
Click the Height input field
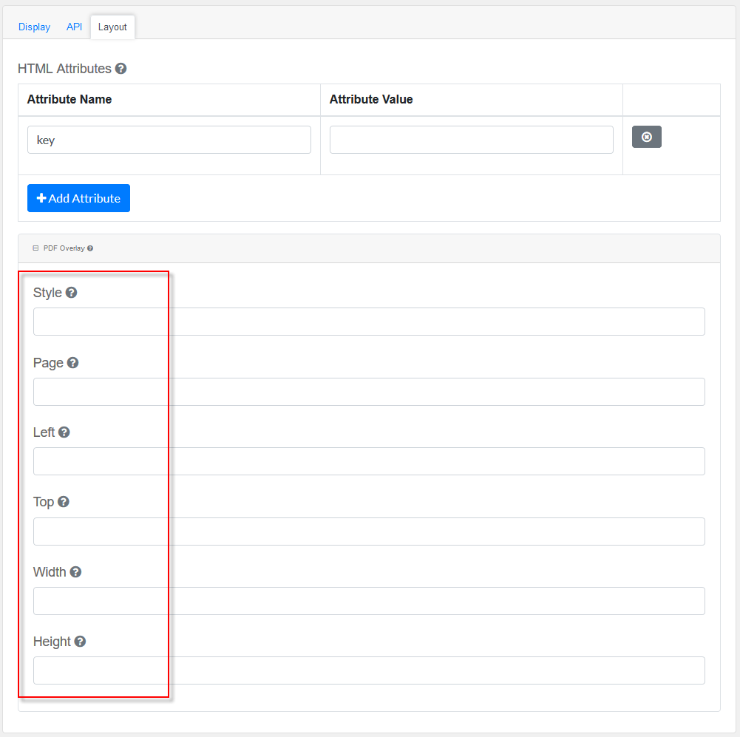[369, 670]
